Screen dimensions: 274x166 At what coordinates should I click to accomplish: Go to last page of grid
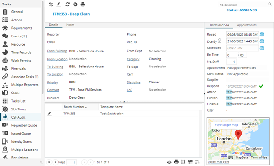point(90,162)
